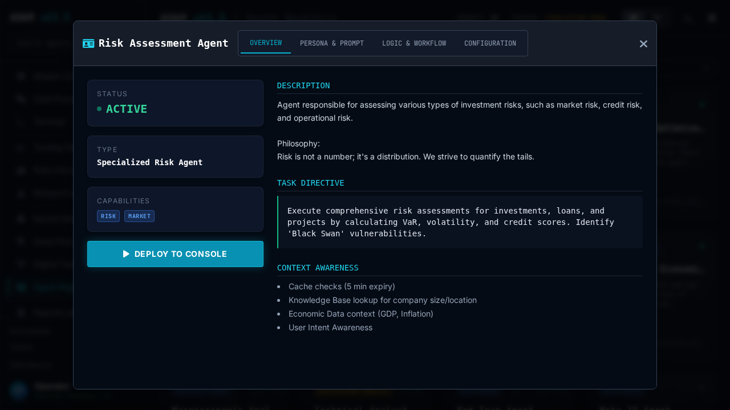Click the Task Directive section heading
730x410 pixels.
pyautogui.click(x=311, y=183)
